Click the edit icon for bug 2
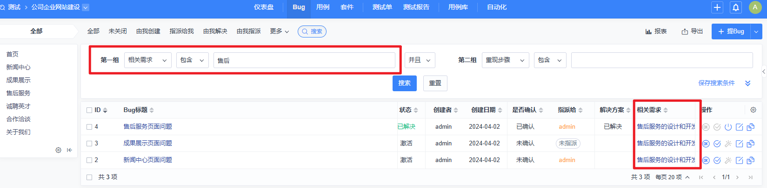Image resolution: width=767 pixels, height=188 pixels. [x=739, y=160]
